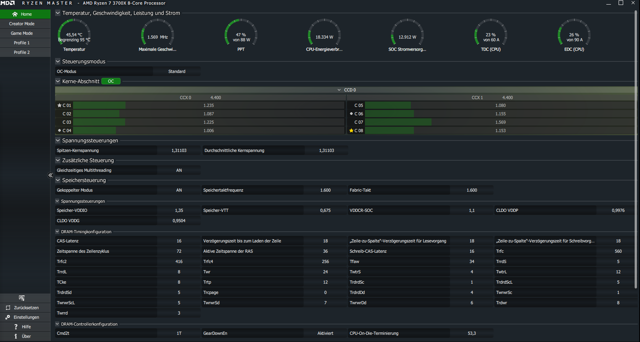Collapse the DRAM-Timingkonfiguration section
Screen dimensions: 640x342
click(57, 232)
